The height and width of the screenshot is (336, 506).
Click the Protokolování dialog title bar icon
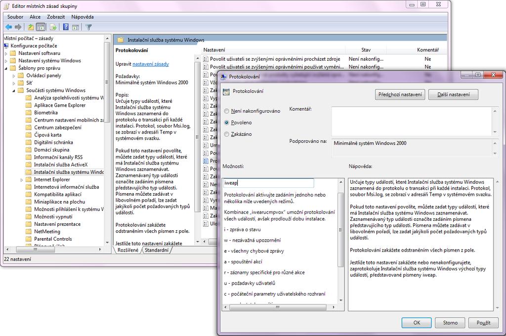click(224, 77)
